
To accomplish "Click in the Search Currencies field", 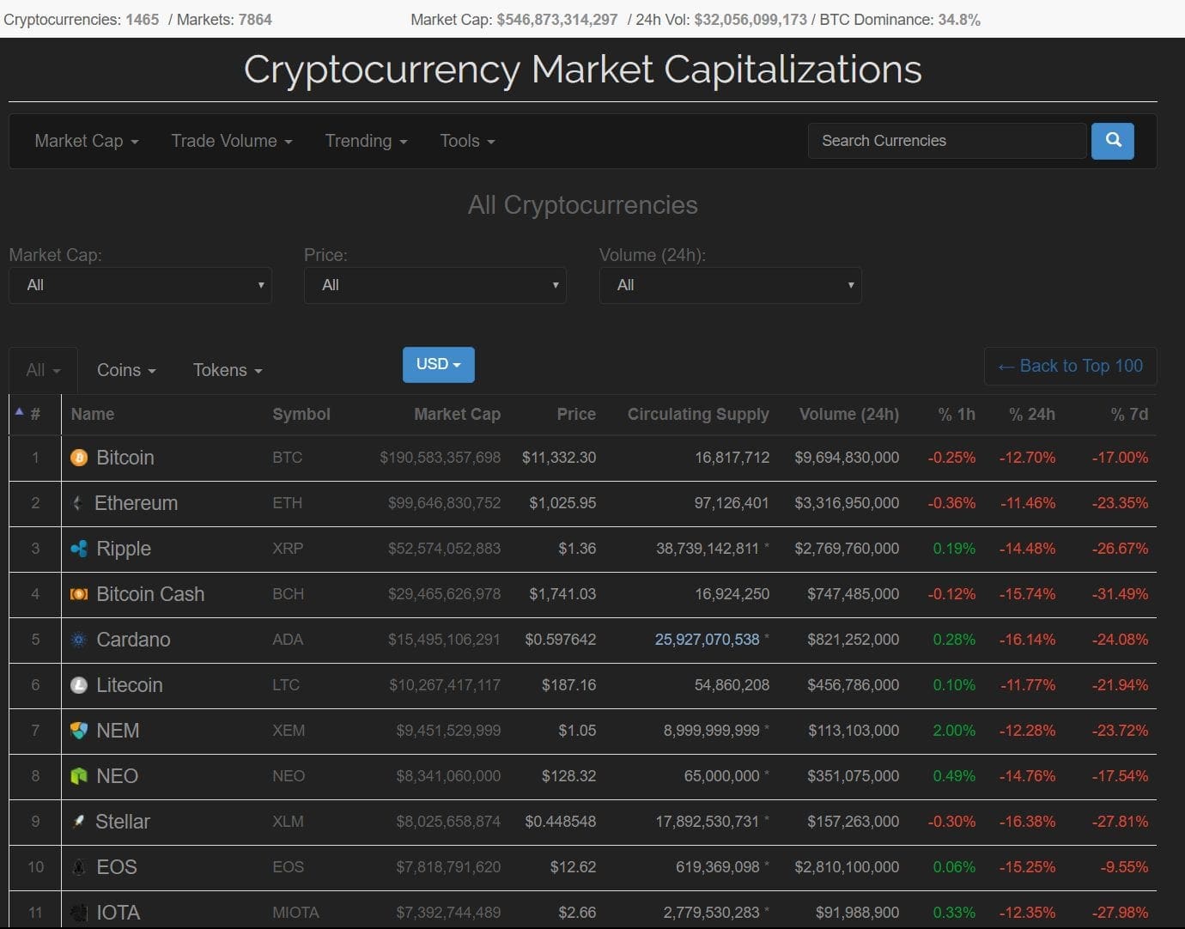I will tap(947, 141).
